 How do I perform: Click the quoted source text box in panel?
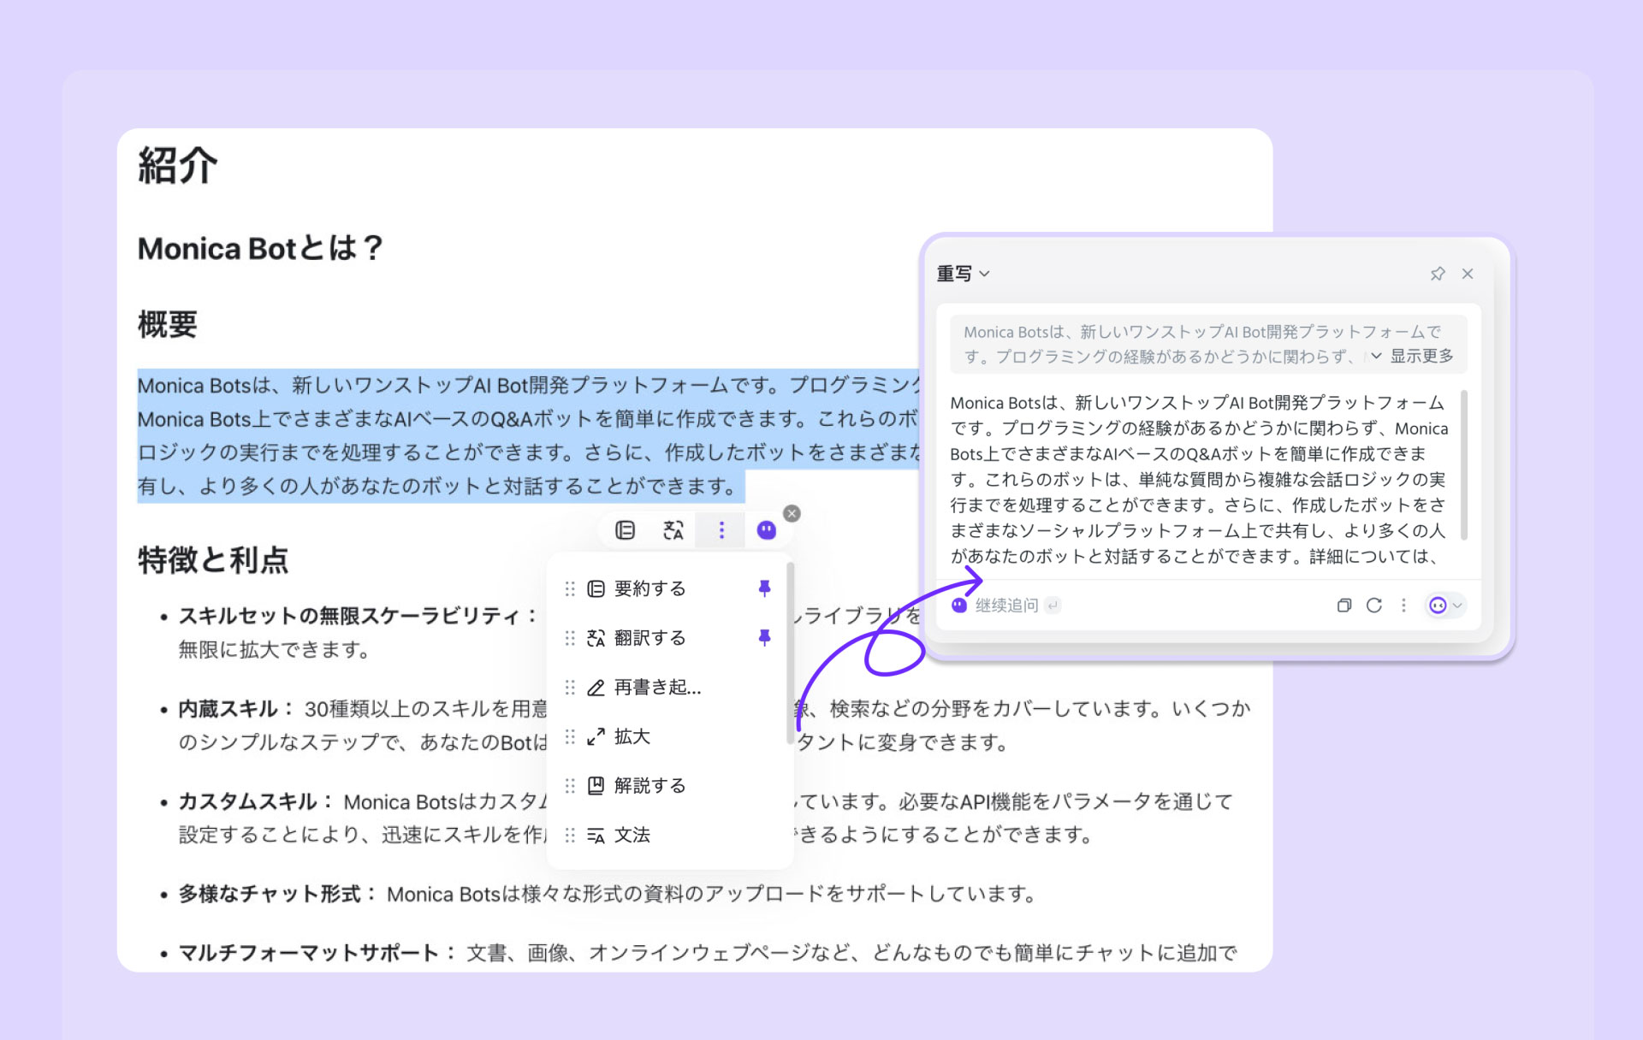pos(1208,344)
